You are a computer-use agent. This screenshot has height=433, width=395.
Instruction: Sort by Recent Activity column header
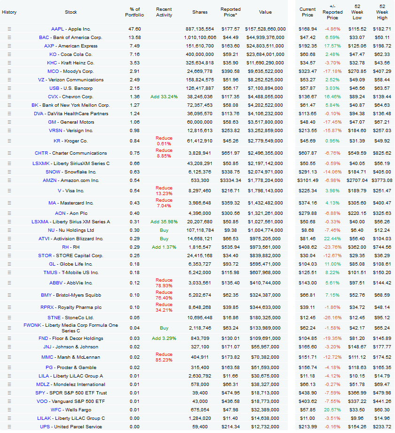click(164, 12)
